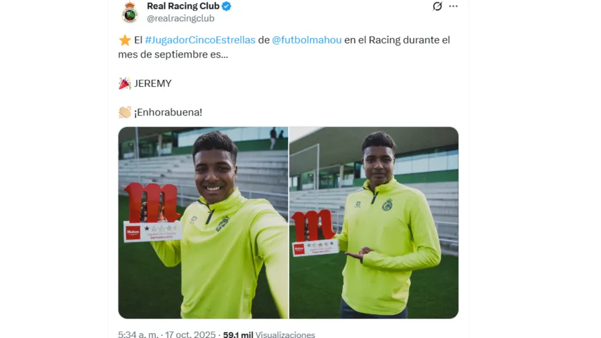Open the Real Racing Club display name
Screen dimensions: 601x338
coord(183,6)
